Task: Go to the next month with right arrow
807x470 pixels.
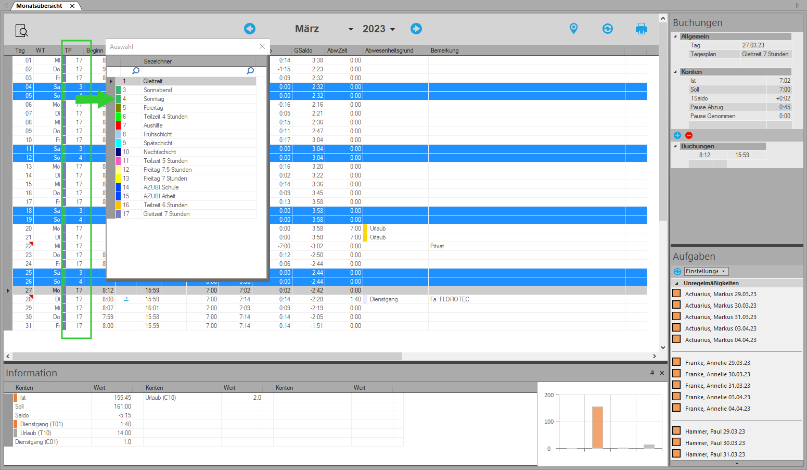Action: 416,29
